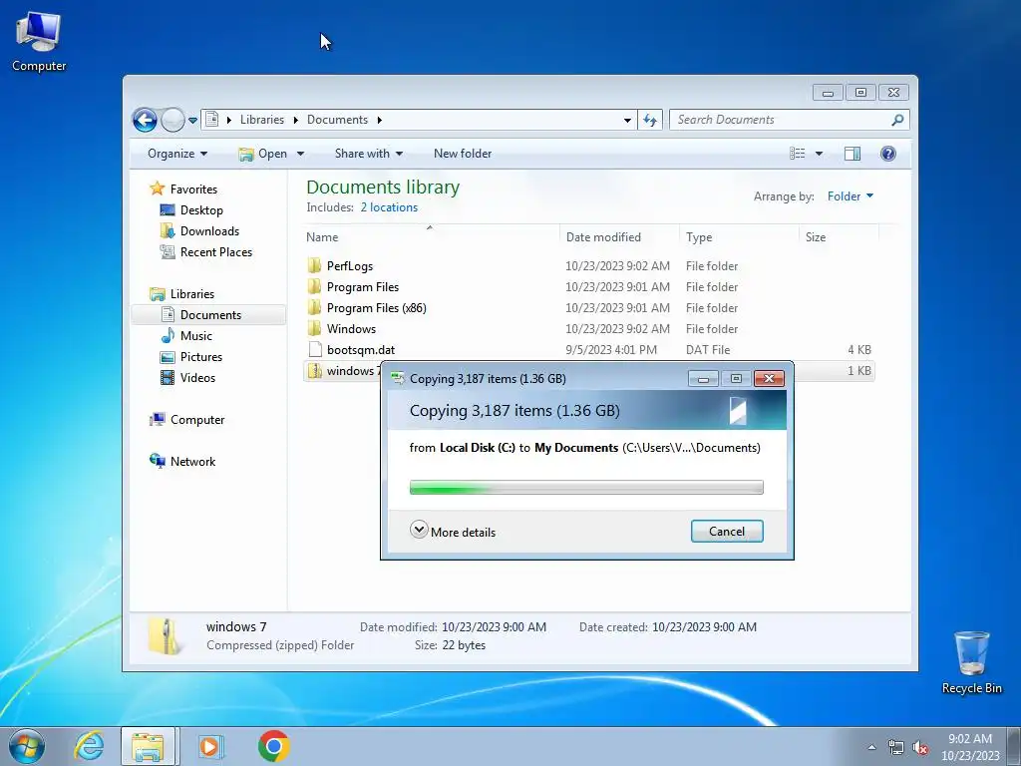Click the search magnifier icon
The height and width of the screenshot is (766, 1021).
pos(897,120)
